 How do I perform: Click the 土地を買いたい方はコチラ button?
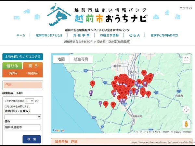coord(22,56)
